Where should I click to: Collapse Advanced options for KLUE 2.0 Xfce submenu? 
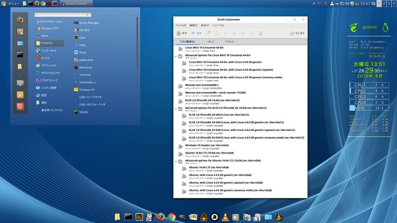point(176,109)
